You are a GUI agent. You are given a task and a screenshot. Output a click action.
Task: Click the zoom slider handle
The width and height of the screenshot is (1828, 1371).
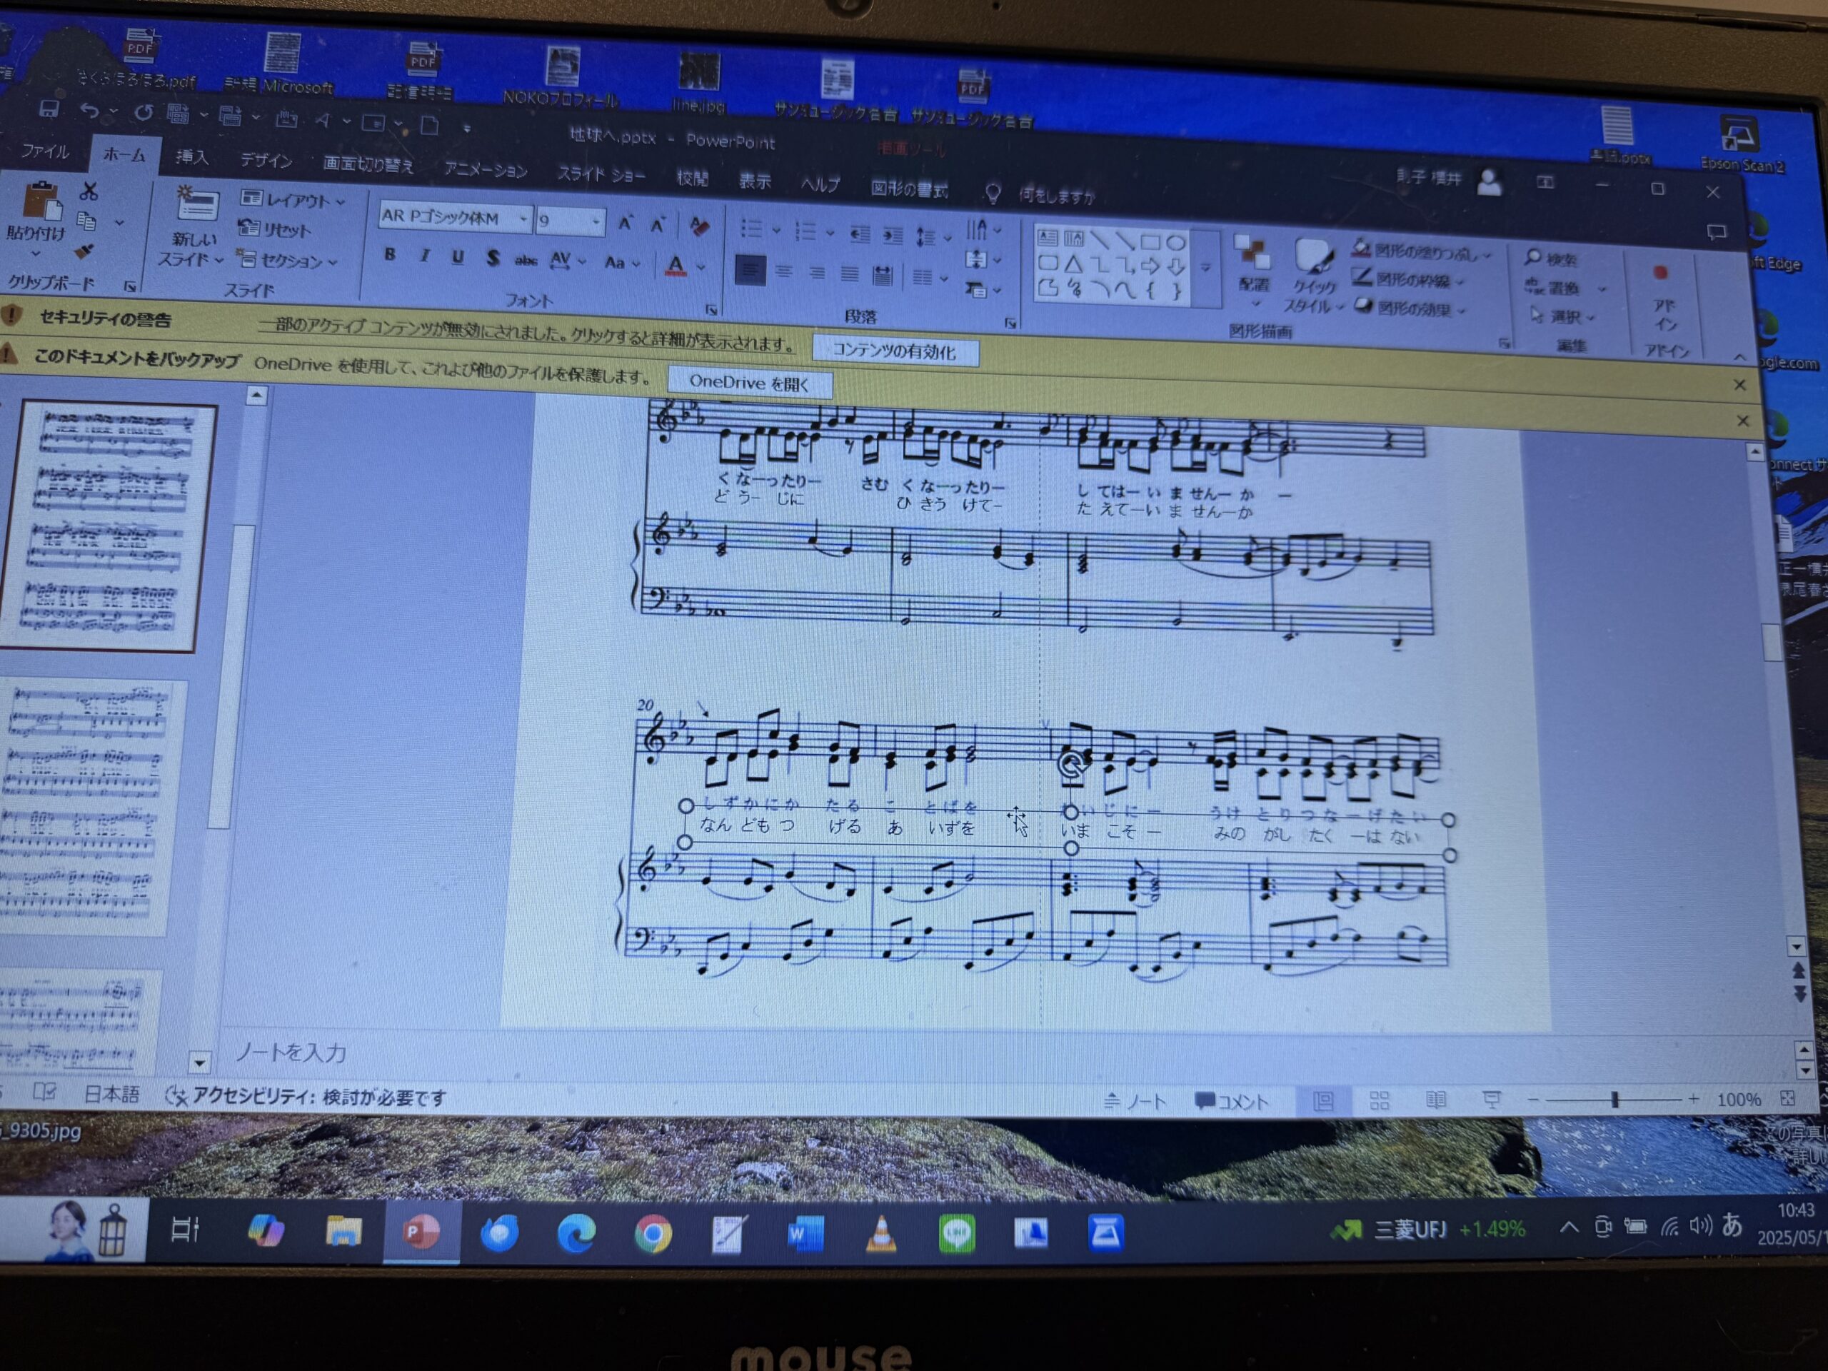1614,1099
